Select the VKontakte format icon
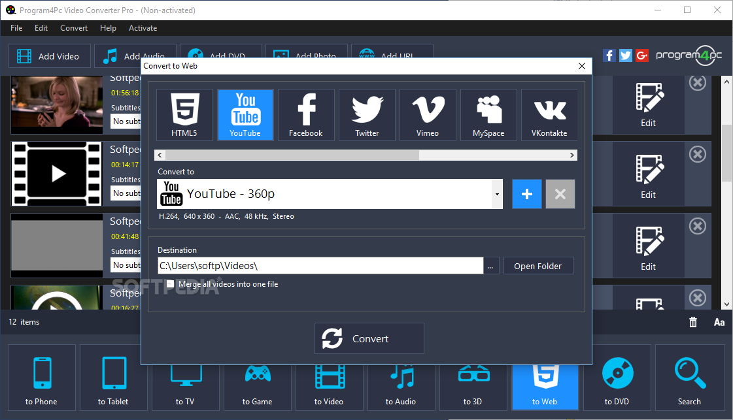Viewport: 733px width, 420px height. [549, 115]
